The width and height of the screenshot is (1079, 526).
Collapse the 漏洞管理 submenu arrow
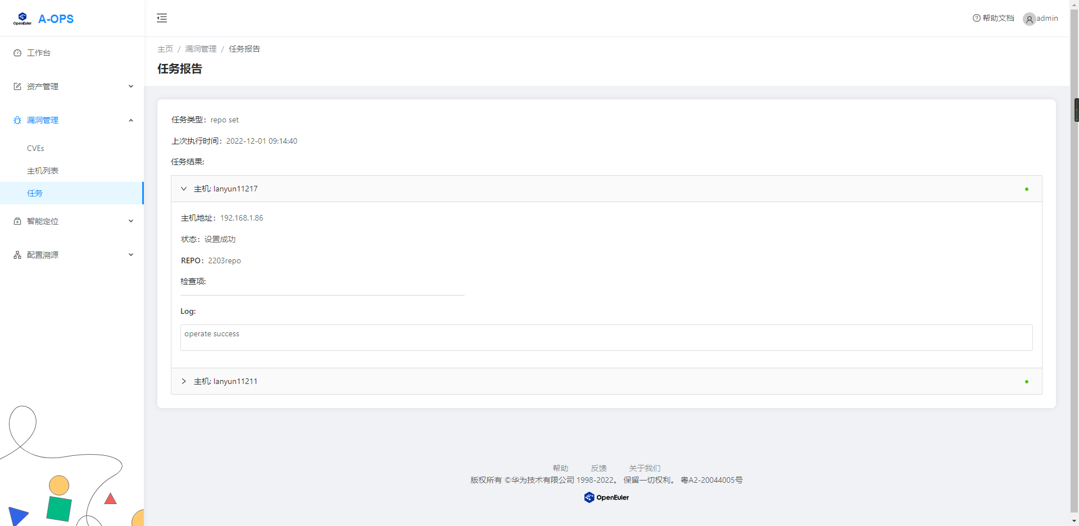coord(131,120)
